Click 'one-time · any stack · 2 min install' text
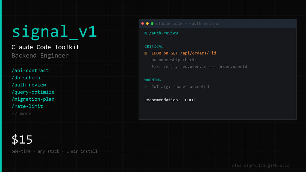The width and height of the screenshot is (306, 172). tap(54, 151)
